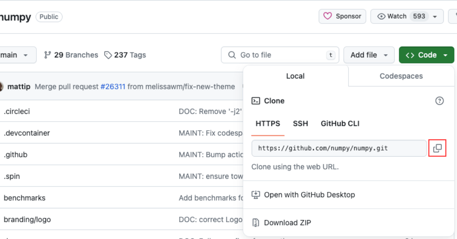
Task: Open the .github folder
Action: (15, 155)
